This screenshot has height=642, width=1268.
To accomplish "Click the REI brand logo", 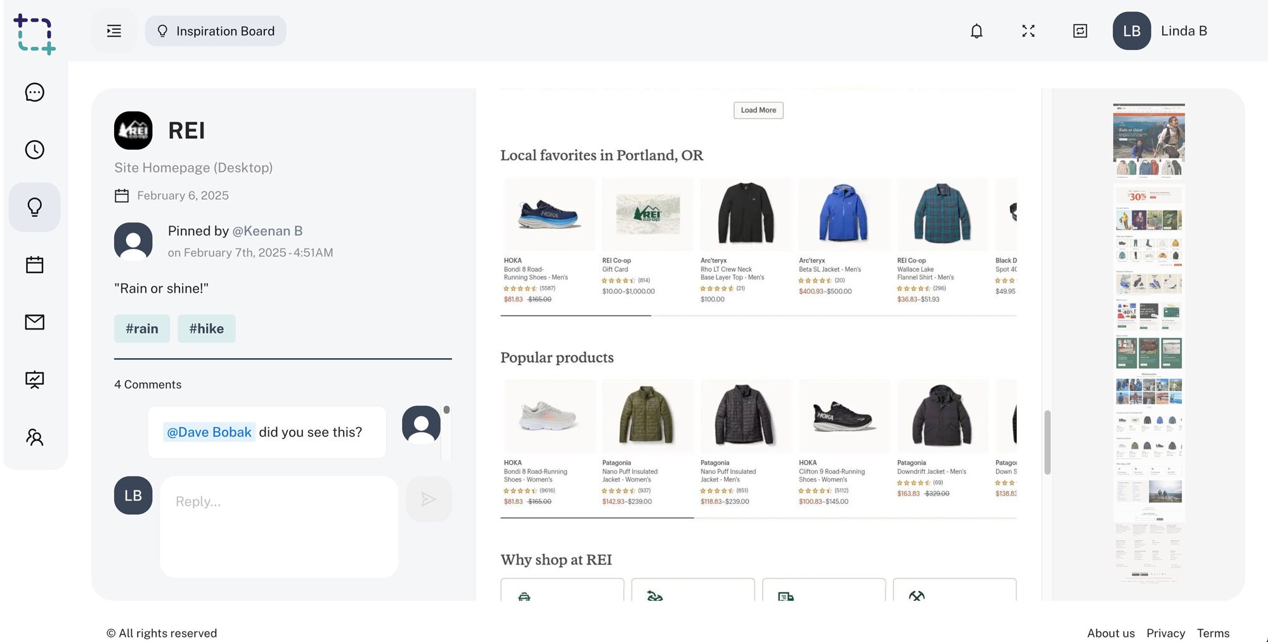I will pos(133,131).
